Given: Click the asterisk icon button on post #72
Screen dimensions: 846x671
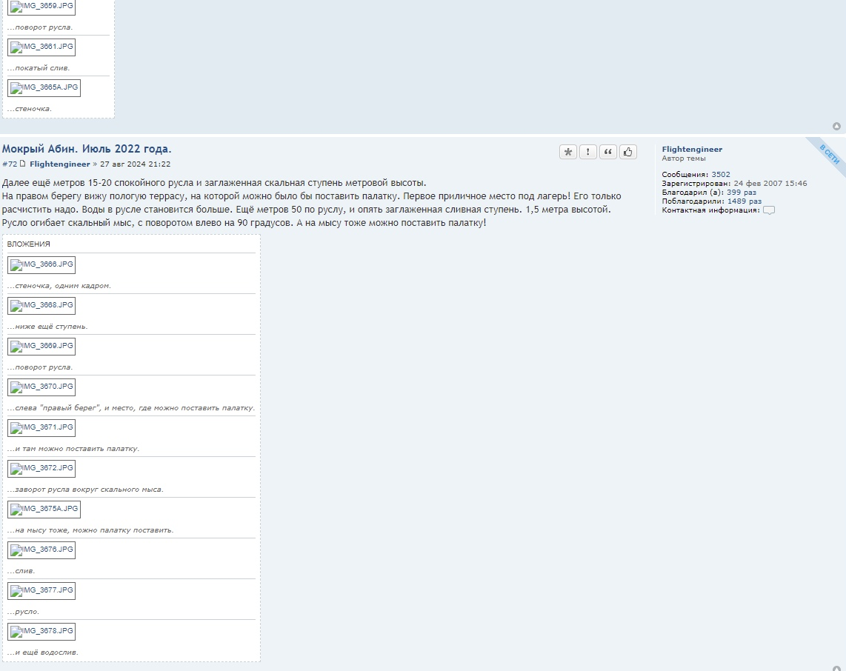Looking at the screenshot, I should point(568,152).
